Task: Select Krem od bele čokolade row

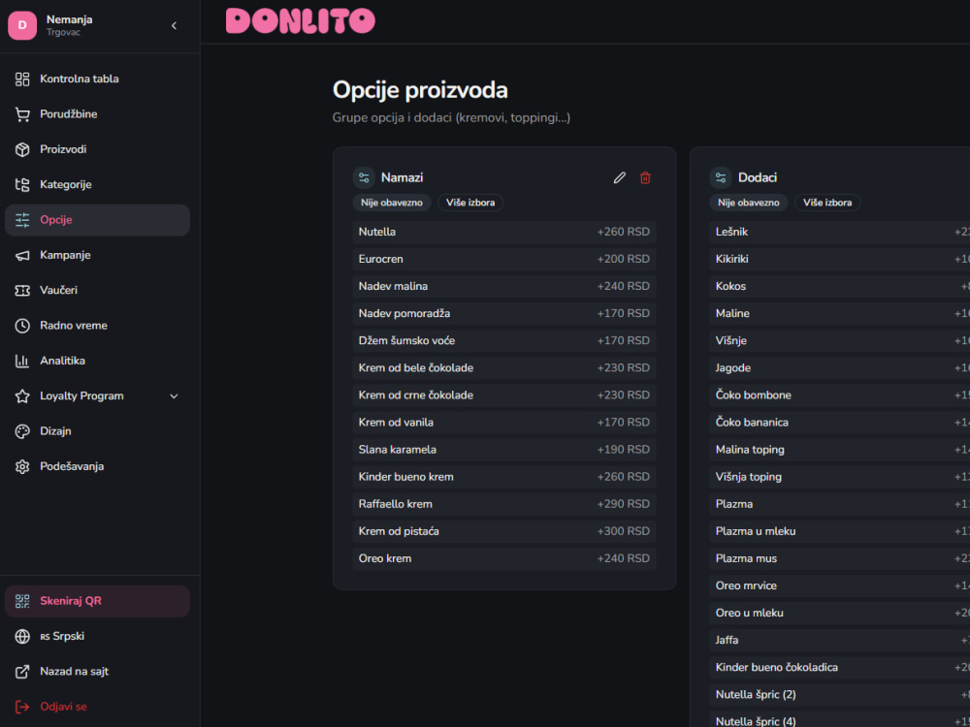Action: (504, 367)
